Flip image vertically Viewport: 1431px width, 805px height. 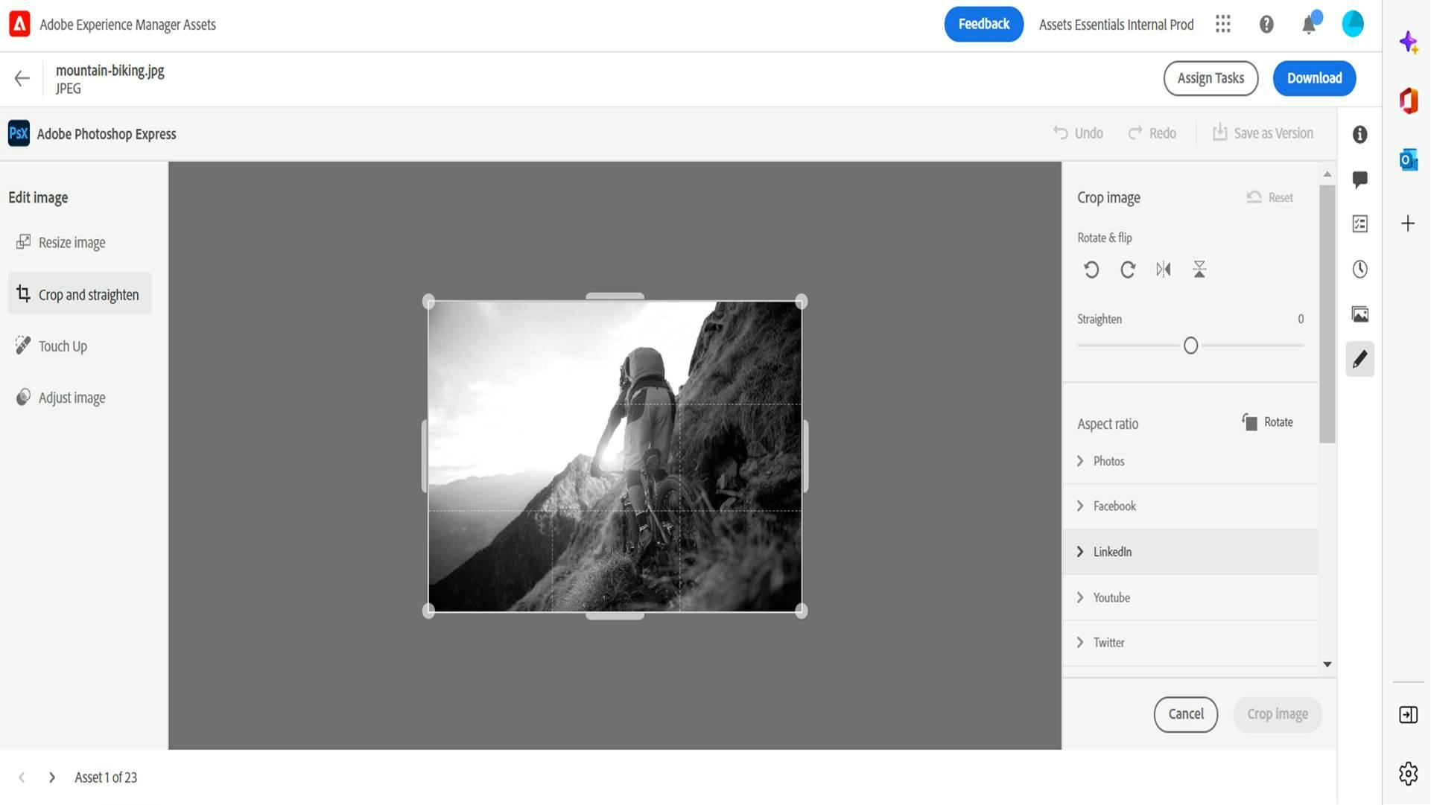click(x=1199, y=270)
